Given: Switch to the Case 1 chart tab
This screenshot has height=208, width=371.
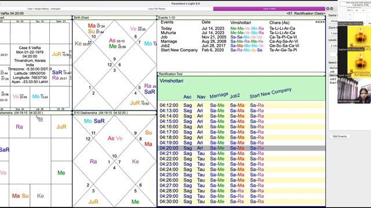Looking at the screenshot, I should tap(44, 9).
